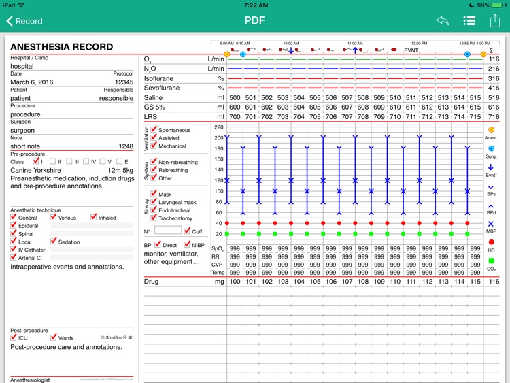510x383 pixels.
Task: Tap Drug dose value 100
Action: [x=235, y=282]
